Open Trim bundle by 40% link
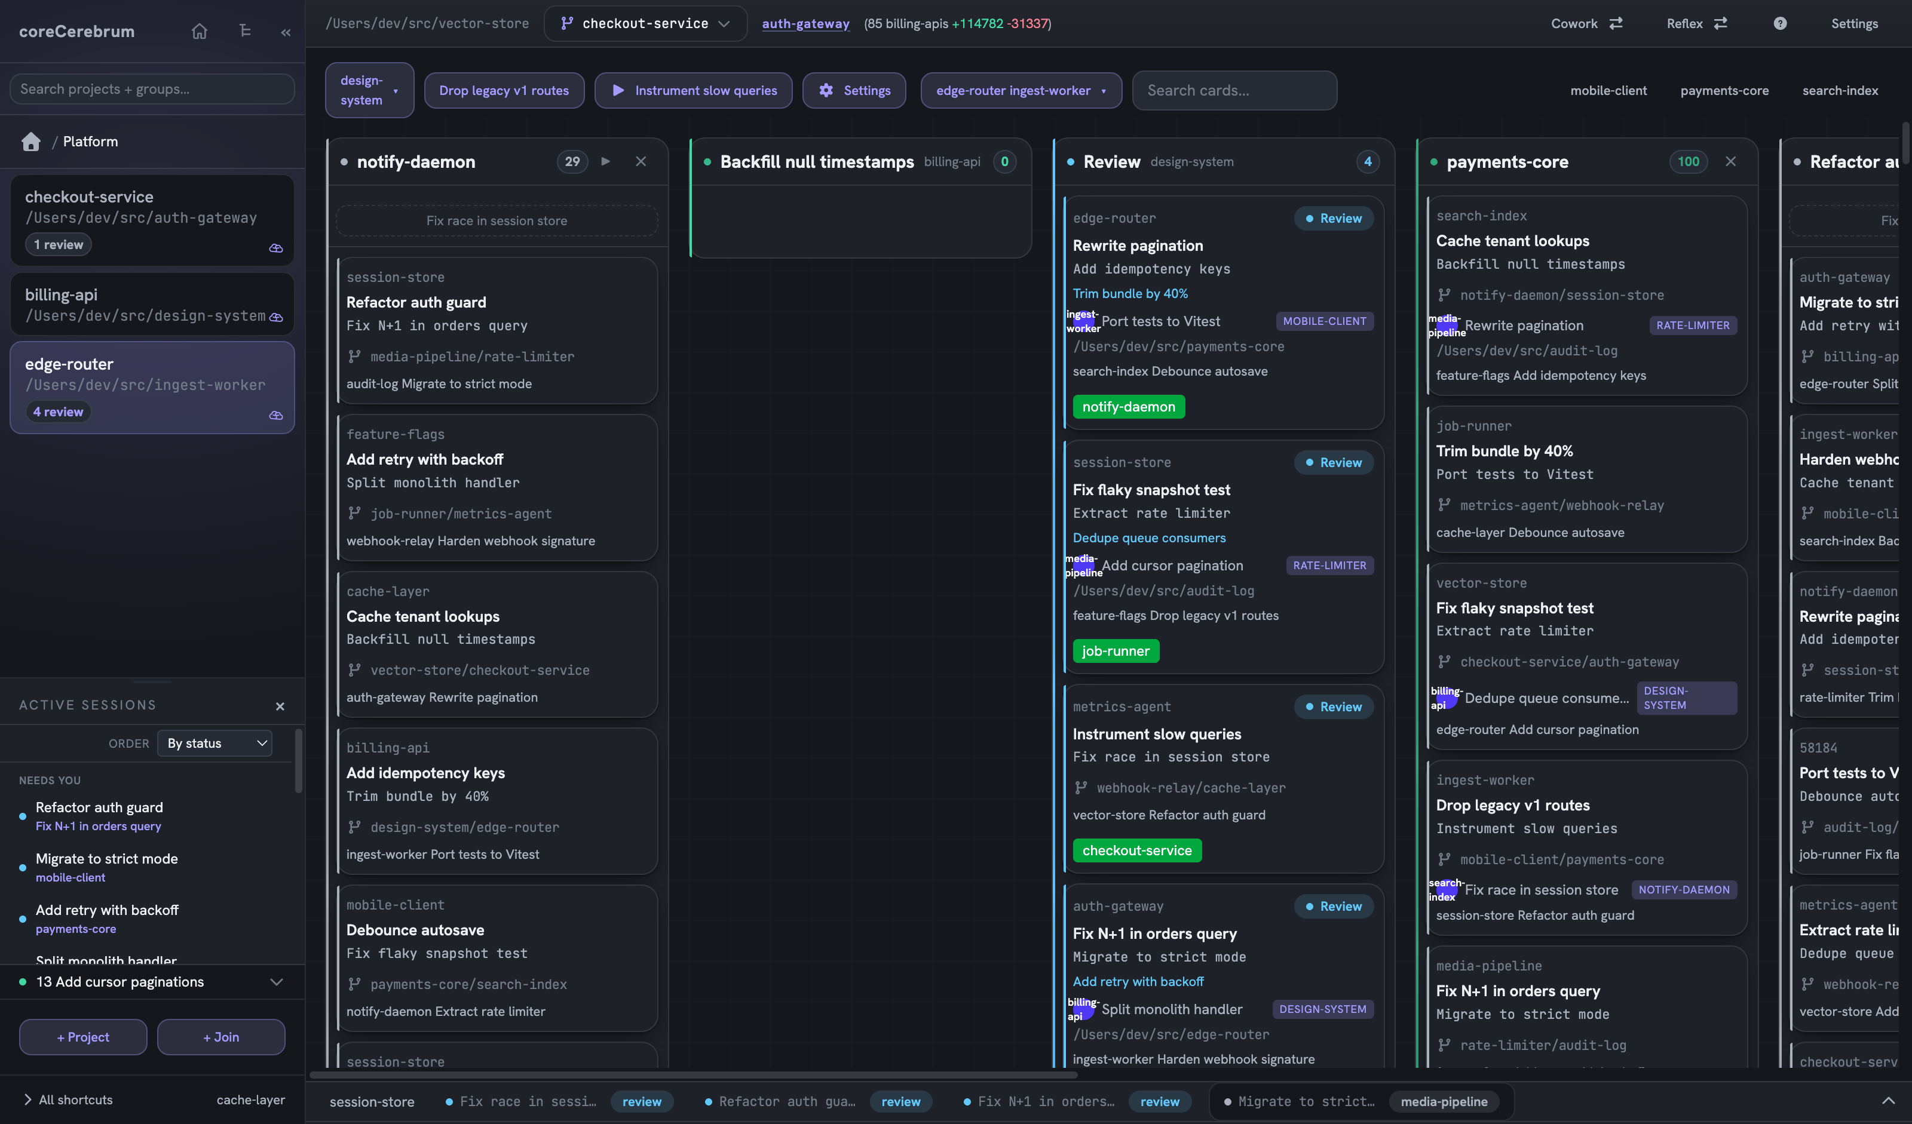The width and height of the screenshot is (1912, 1124). click(1130, 293)
